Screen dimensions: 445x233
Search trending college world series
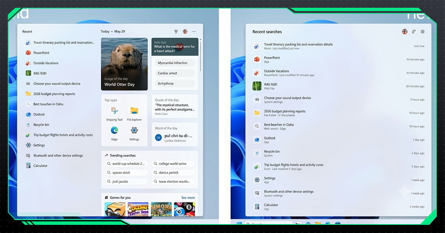173,163
